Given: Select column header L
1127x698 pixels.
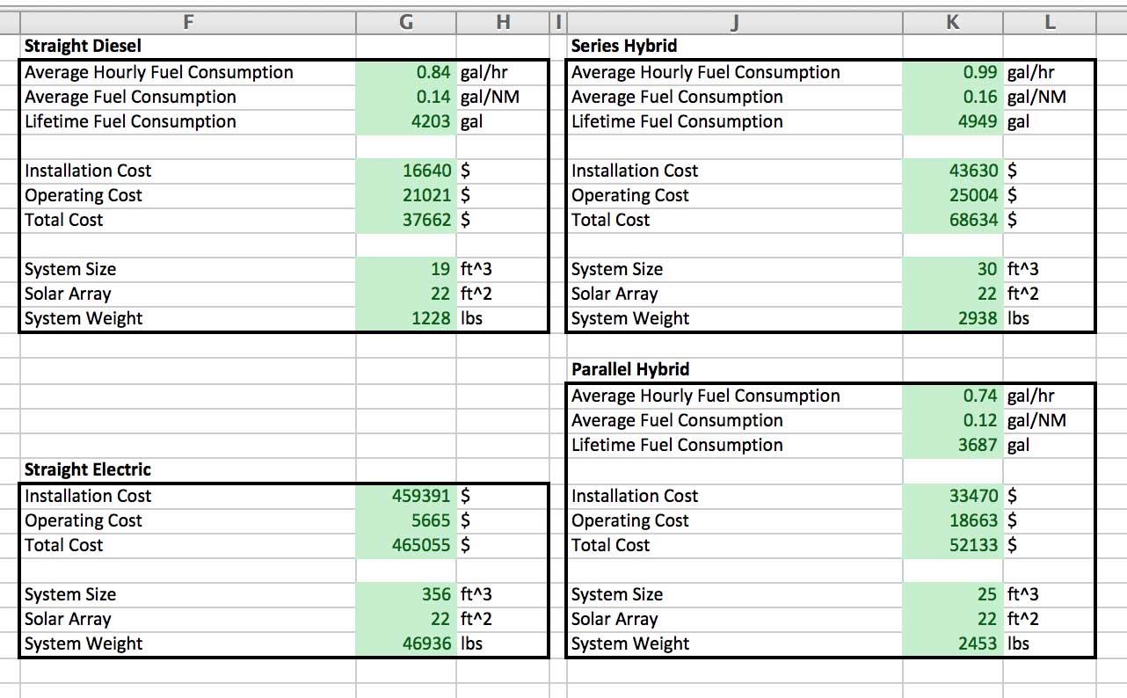Looking at the screenshot, I should point(1049,23).
